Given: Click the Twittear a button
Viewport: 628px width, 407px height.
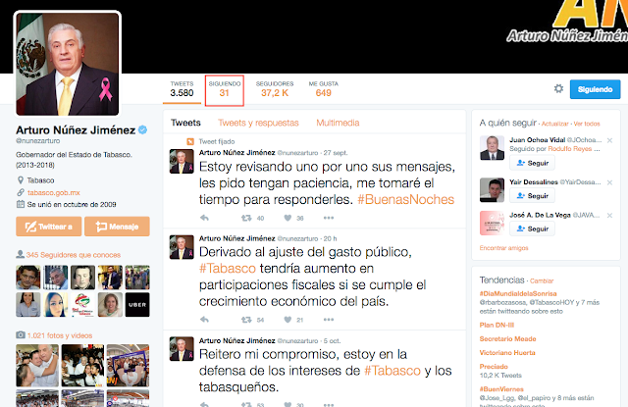Looking at the screenshot, I should tap(49, 227).
